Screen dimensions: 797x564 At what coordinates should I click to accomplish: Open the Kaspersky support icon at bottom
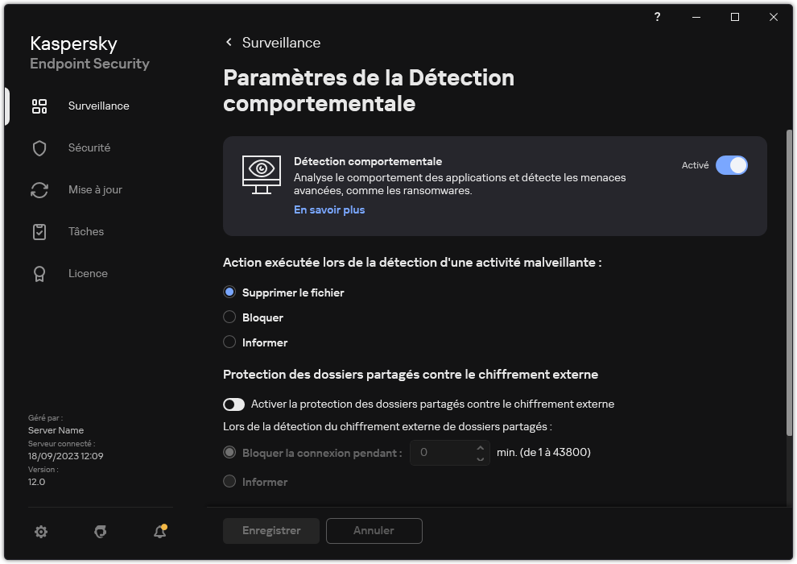click(100, 532)
